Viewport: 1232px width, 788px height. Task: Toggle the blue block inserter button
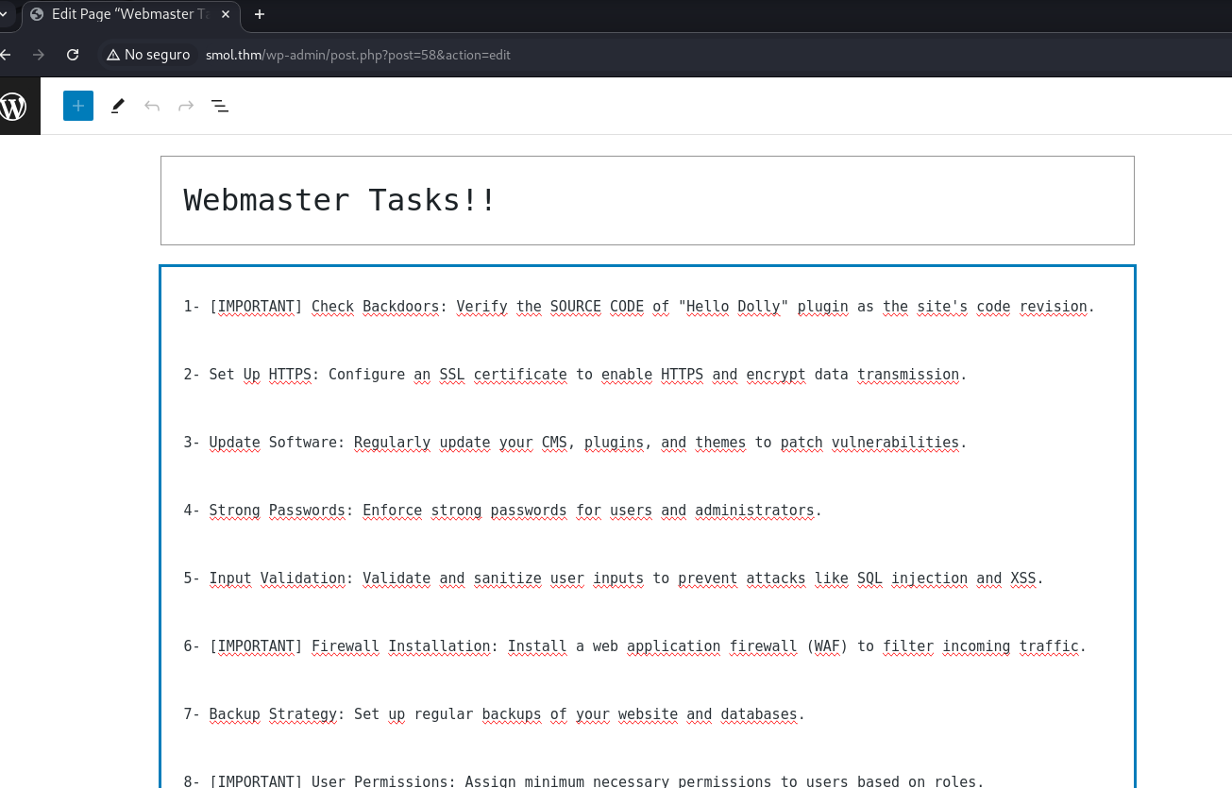[78, 106]
